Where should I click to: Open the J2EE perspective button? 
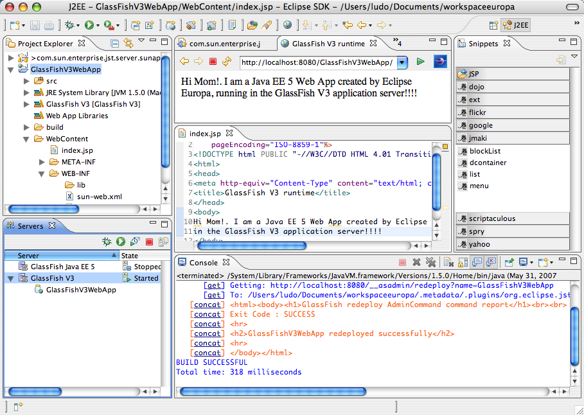coord(515,25)
